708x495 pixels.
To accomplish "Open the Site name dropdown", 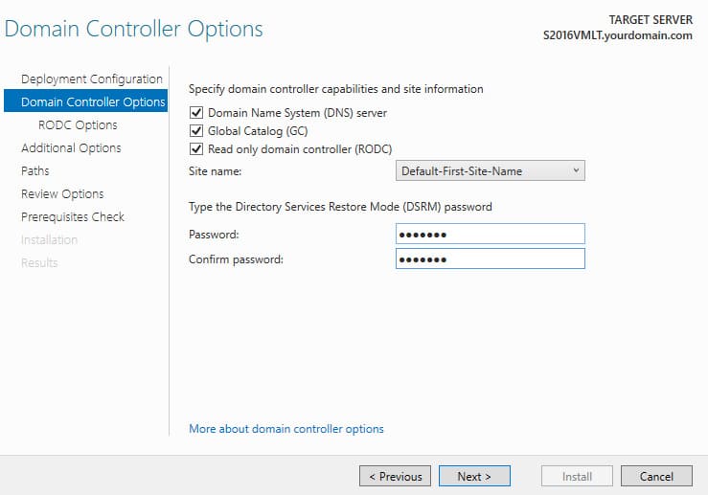I will click(x=491, y=171).
